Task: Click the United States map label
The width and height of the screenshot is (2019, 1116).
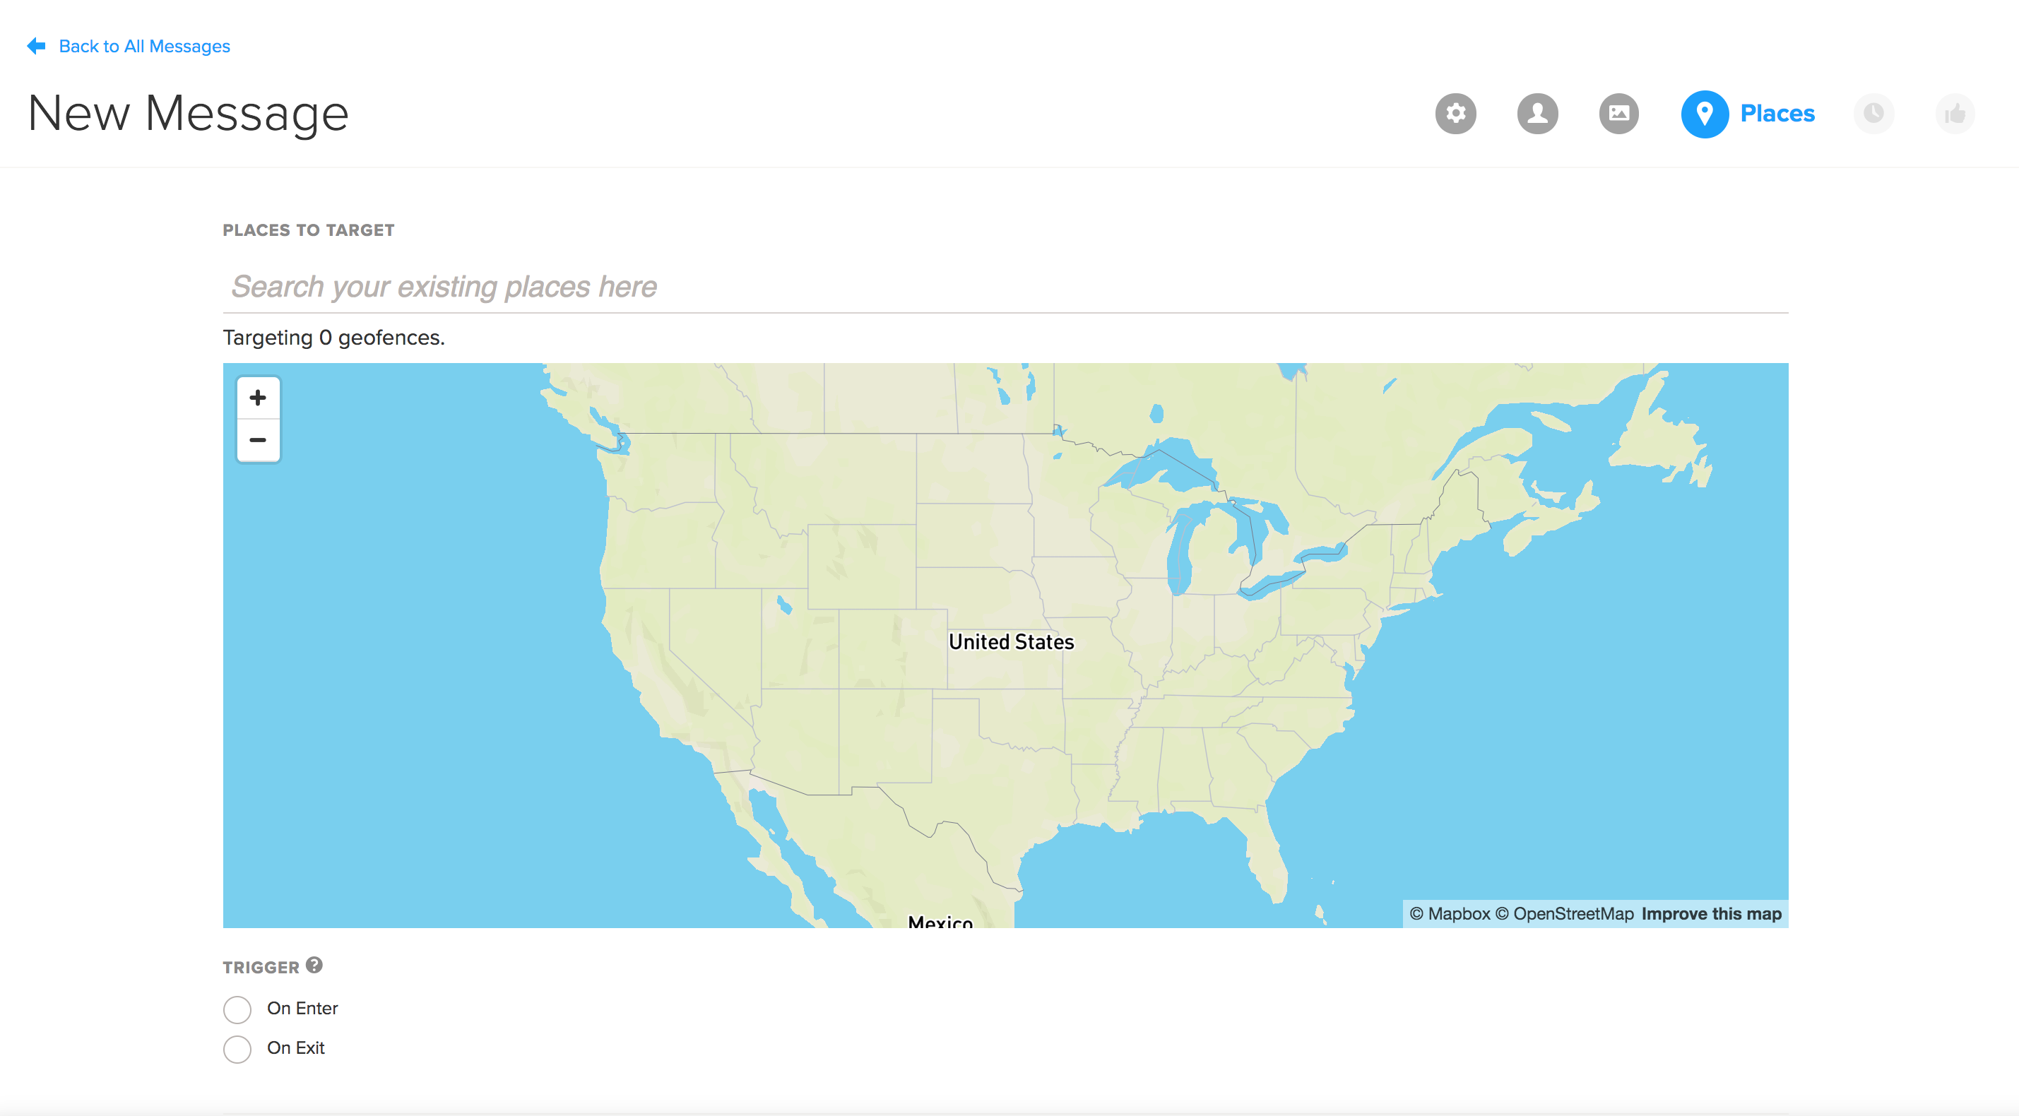Action: (x=1011, y=642)
